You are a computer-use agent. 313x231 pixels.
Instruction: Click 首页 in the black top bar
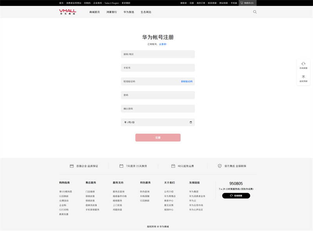pyautogui.click(x=61, y=3)
